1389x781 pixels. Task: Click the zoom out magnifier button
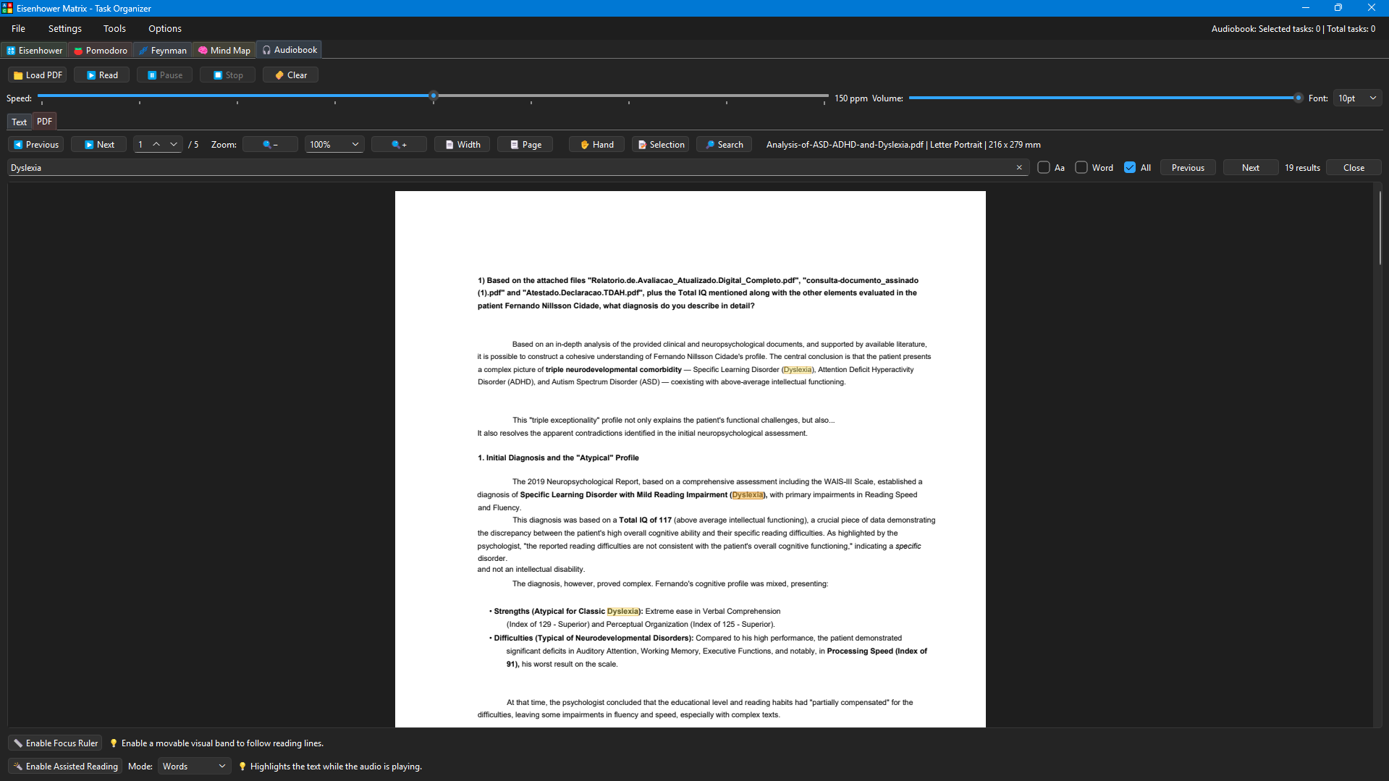(270, 145)
